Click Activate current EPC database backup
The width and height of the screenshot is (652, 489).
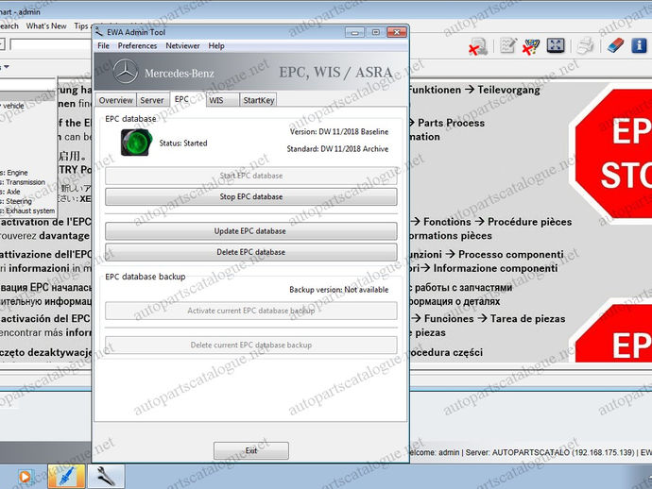click(251, 311)
